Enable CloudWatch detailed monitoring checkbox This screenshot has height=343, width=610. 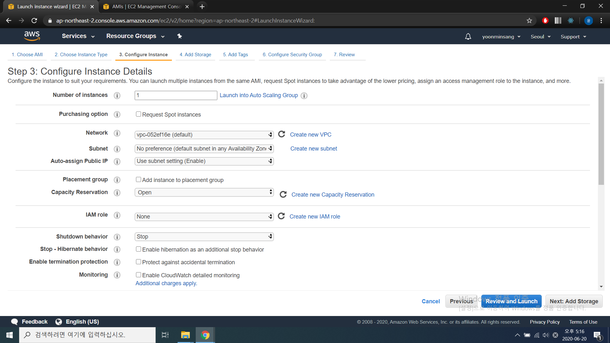point(139,275)
